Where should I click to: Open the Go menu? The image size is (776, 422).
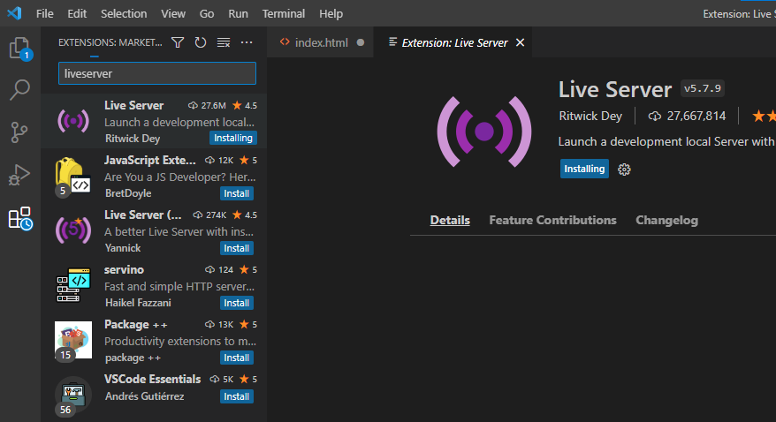207,14
